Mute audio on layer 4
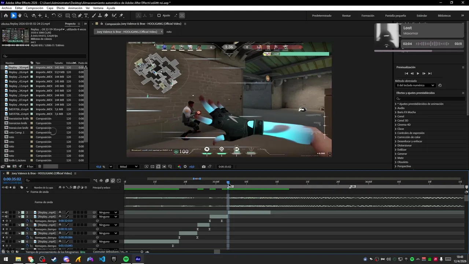This screenshot has width=469, height=264. 7,225
